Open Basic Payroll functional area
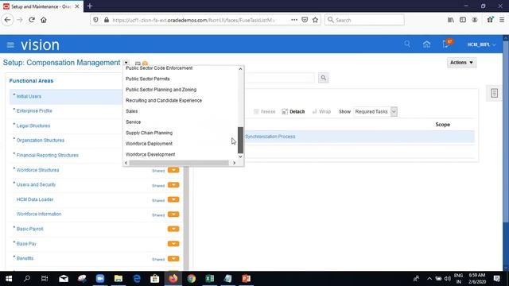 click(x=29, y=229)
